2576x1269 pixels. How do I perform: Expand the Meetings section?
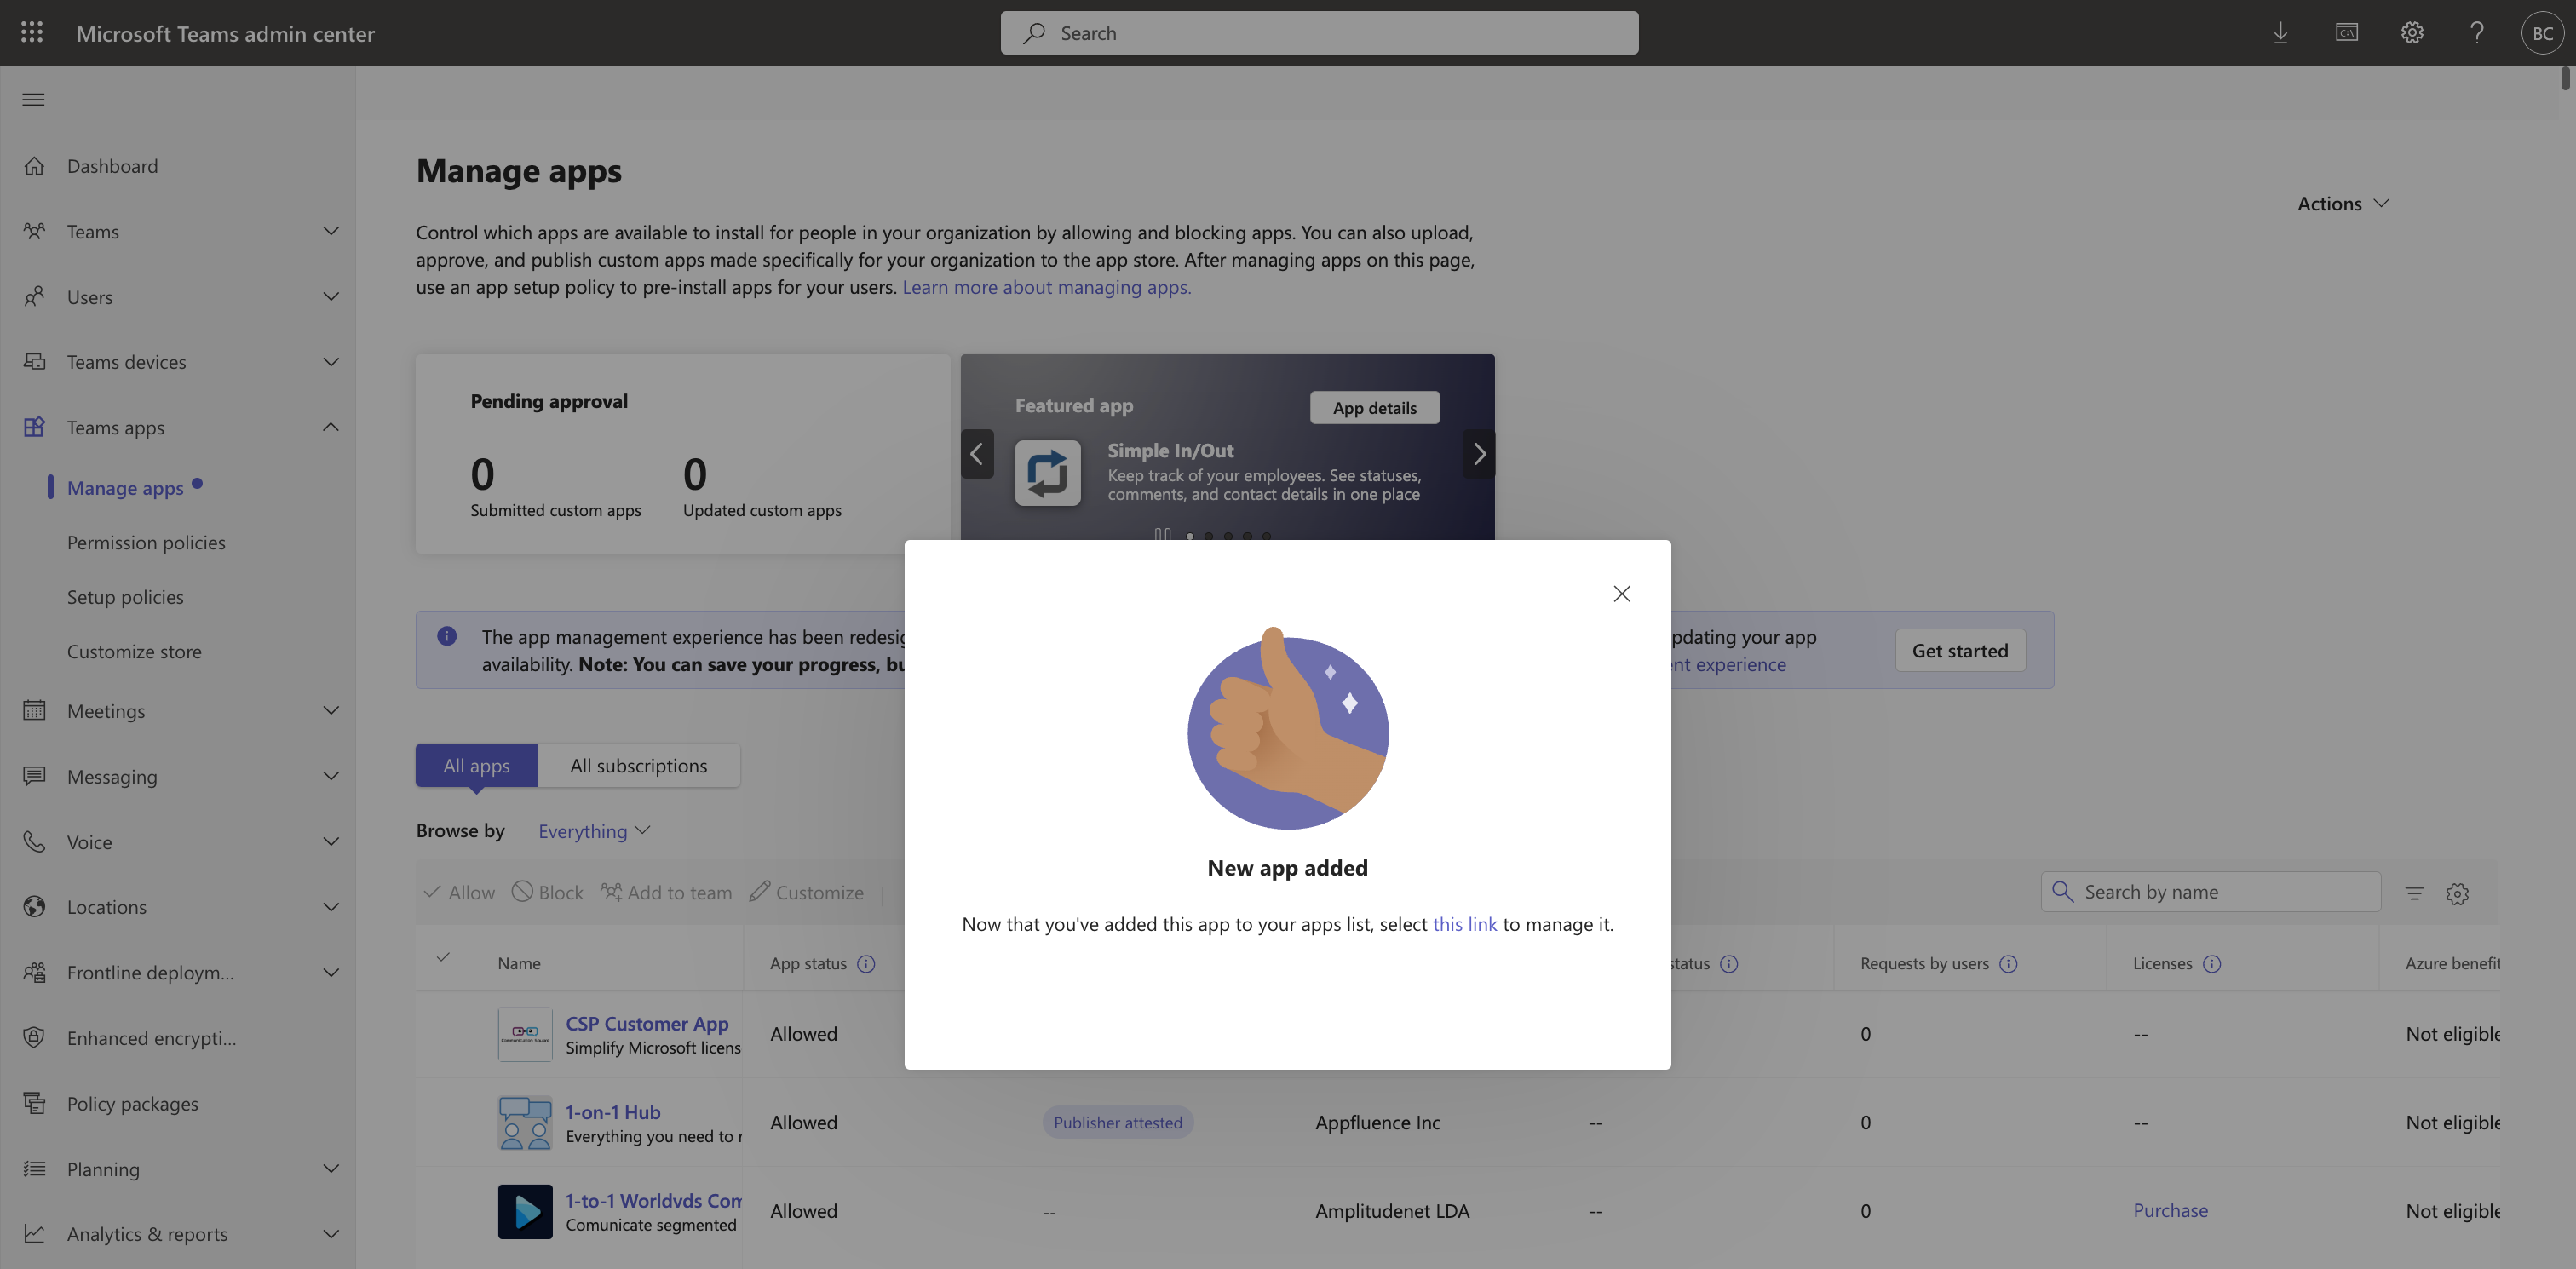click(331, 711)
